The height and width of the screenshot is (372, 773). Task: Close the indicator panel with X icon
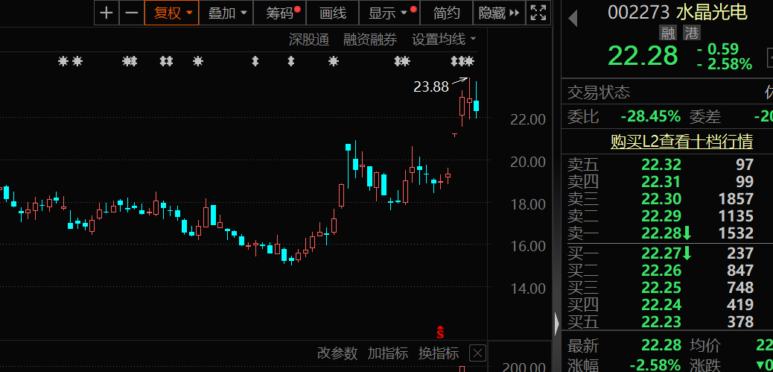coord(477,353)
